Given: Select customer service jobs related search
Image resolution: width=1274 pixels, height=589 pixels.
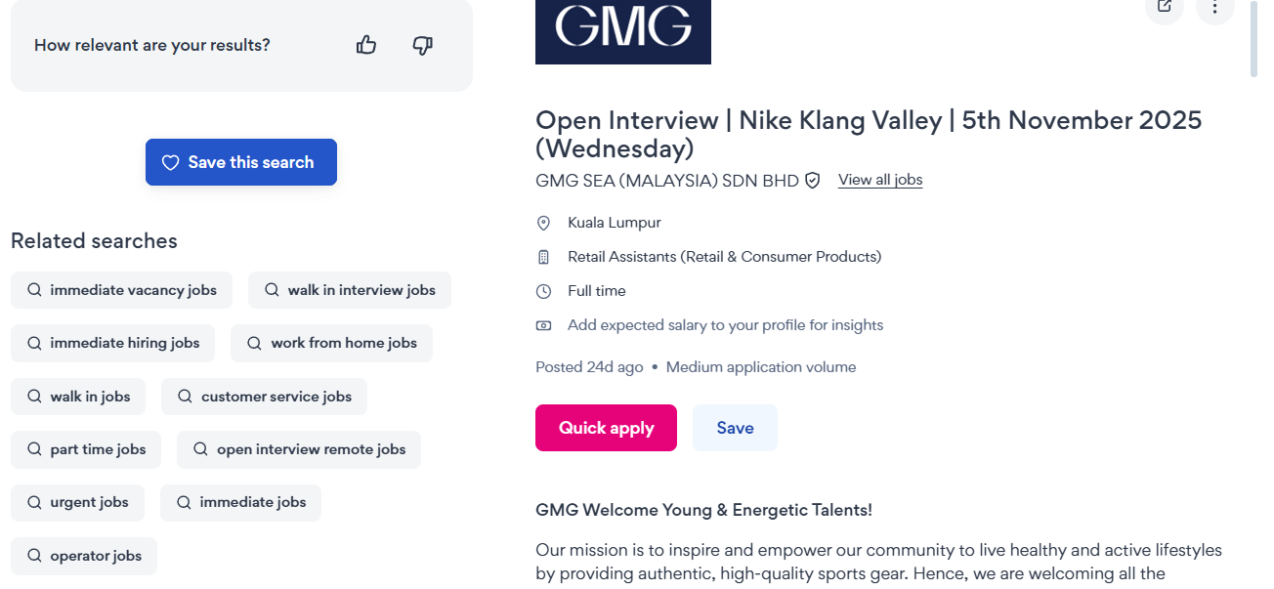Looking at the screenshot, I should click(x=264, y=397).
